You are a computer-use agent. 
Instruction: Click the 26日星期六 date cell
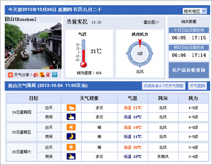click(22, 152)
